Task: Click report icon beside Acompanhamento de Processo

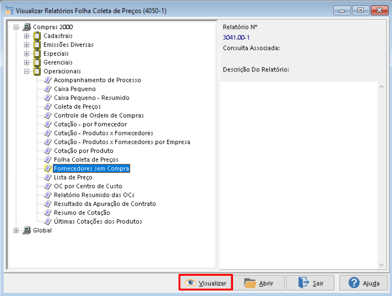Action: (x=48, y=80)
